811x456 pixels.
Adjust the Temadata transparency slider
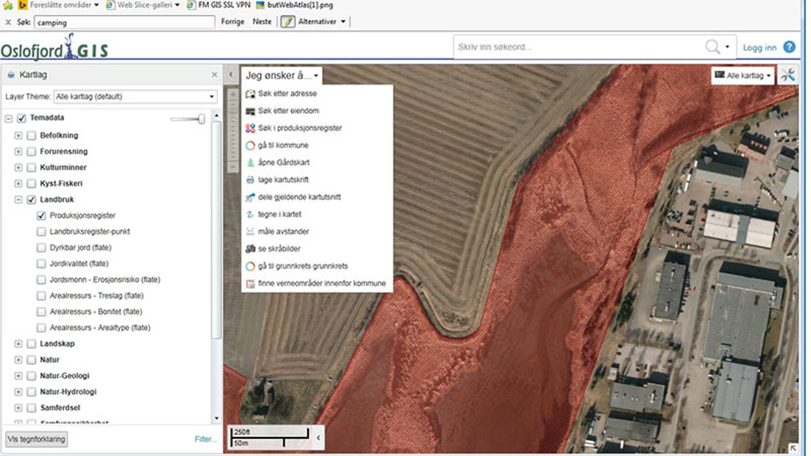[201, 119]
